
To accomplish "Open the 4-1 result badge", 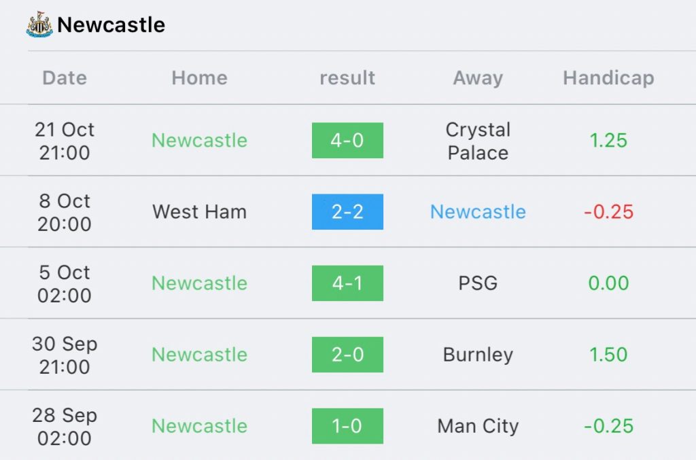I will click(347, 283).
